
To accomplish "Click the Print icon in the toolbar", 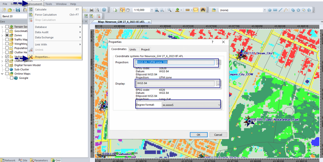I will pyautogui.click(x=91, y=10).
